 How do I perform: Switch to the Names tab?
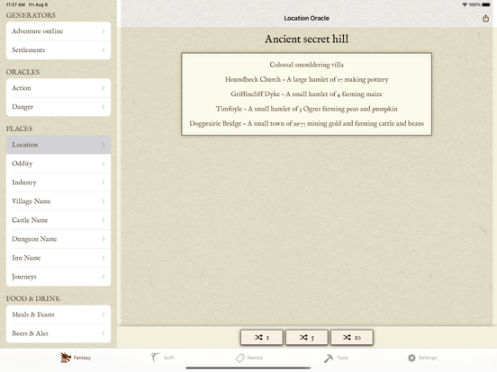[249, 358]
